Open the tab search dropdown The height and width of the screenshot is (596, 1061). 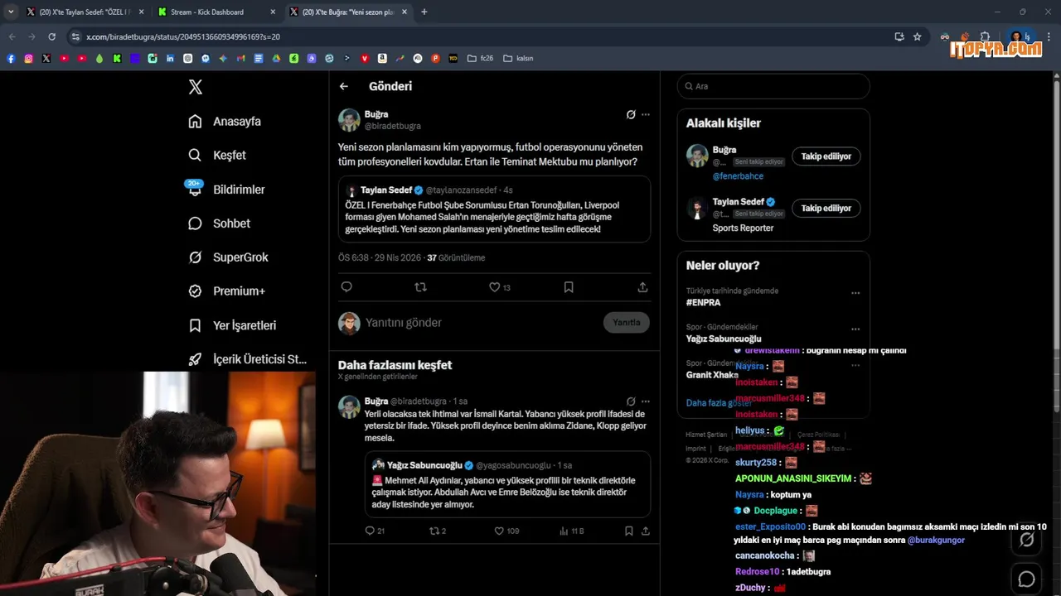click(11, 12)
